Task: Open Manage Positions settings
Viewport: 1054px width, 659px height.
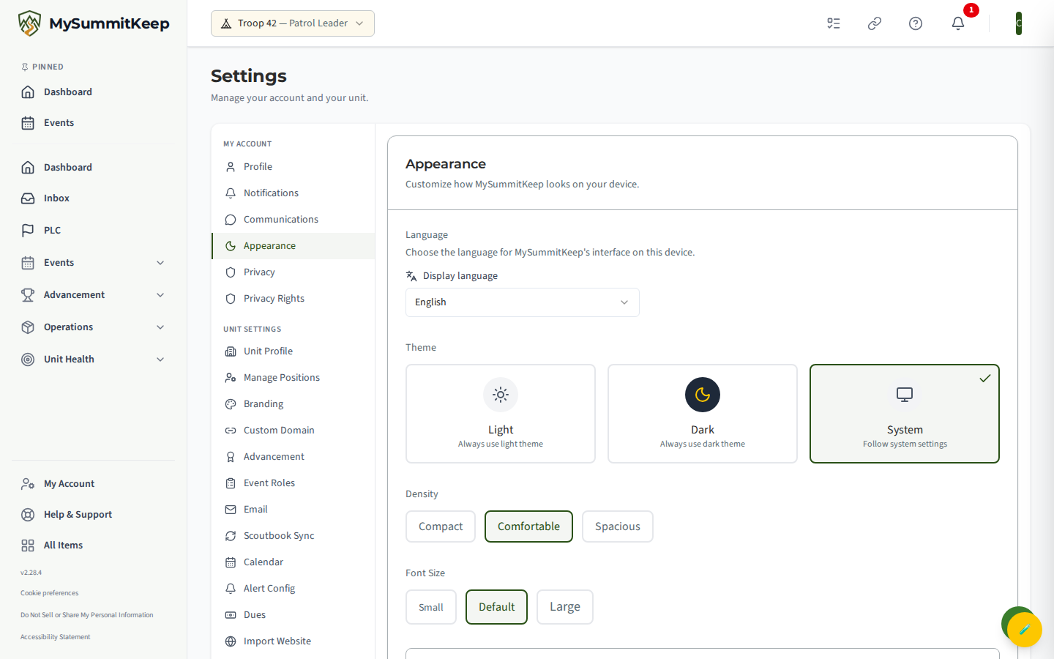Action: [293, 378]
